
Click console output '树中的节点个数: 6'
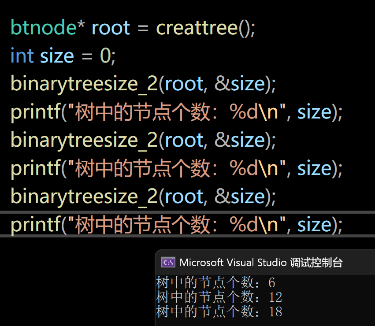[215, 282]
